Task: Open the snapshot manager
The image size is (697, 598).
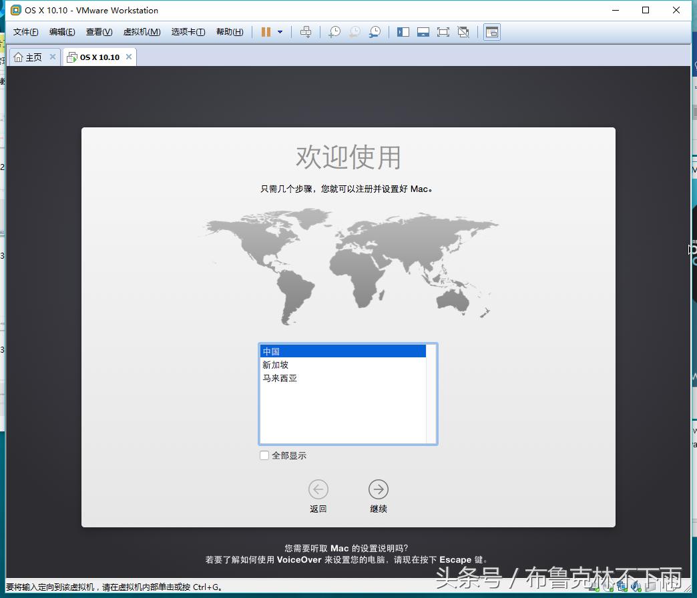Action: [374, 31]
